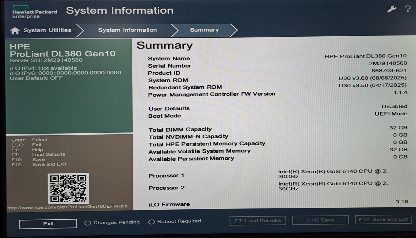Select Boot Mode value UEFI Mode
The image size is (416, 238).
pyautogui.click(x=391, y=114)
